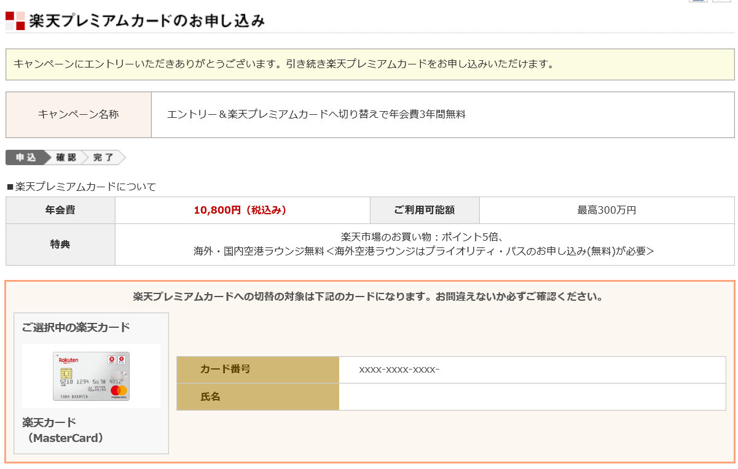Click the empty 氏名 value cell

point(532,397)
